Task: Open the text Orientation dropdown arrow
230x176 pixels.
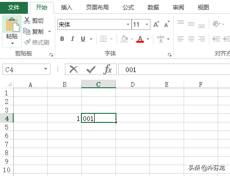Action: tap(223, 24)
